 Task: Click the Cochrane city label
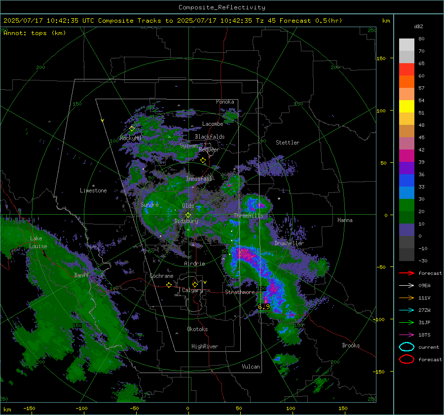coord(161,276)
